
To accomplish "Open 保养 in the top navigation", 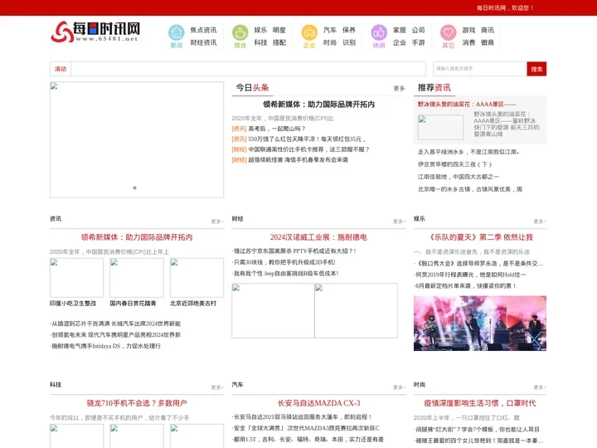I will 349,30.
